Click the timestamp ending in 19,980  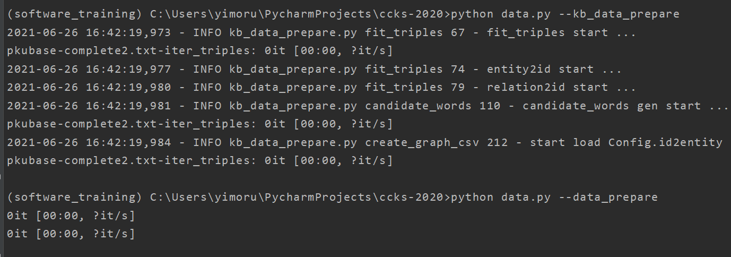click(89, 87)
